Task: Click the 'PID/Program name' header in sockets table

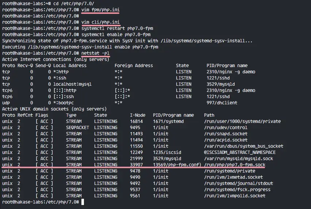Action: click(x=173, y=115)
